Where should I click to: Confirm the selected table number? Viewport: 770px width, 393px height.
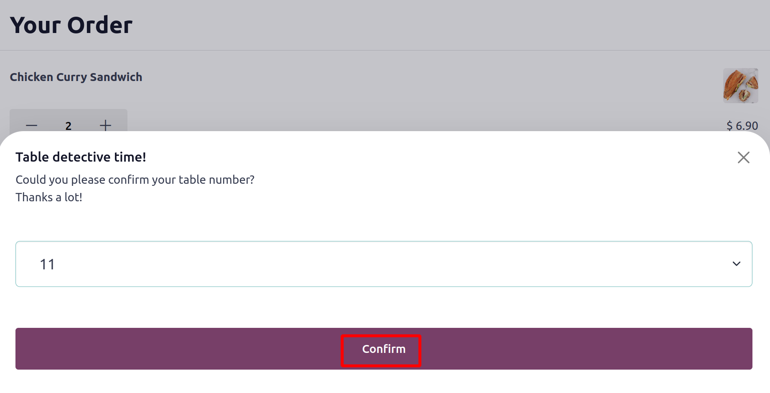[384, 349]
